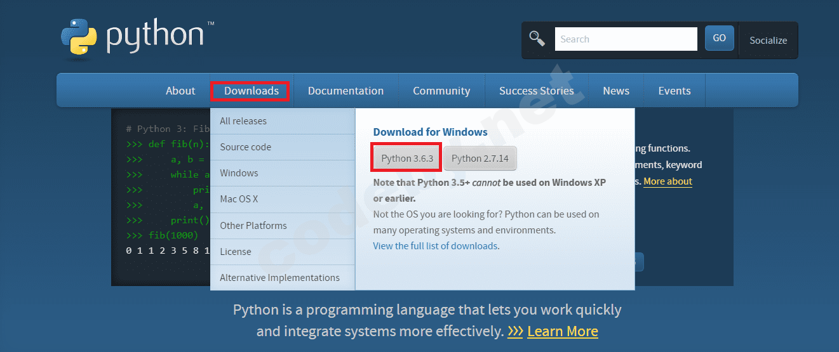The image size is (839, 352).
Task: Go to Success Stories menu
Action: [536, 91]
